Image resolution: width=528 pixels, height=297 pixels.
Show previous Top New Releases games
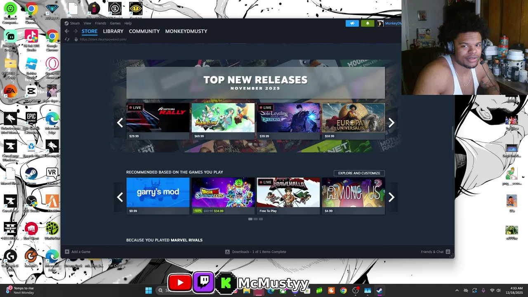coord(120,123)
